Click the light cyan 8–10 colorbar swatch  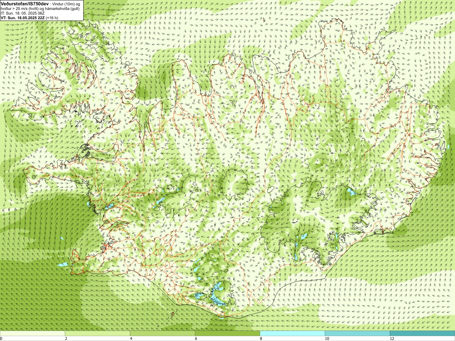[x=292, y=334]
